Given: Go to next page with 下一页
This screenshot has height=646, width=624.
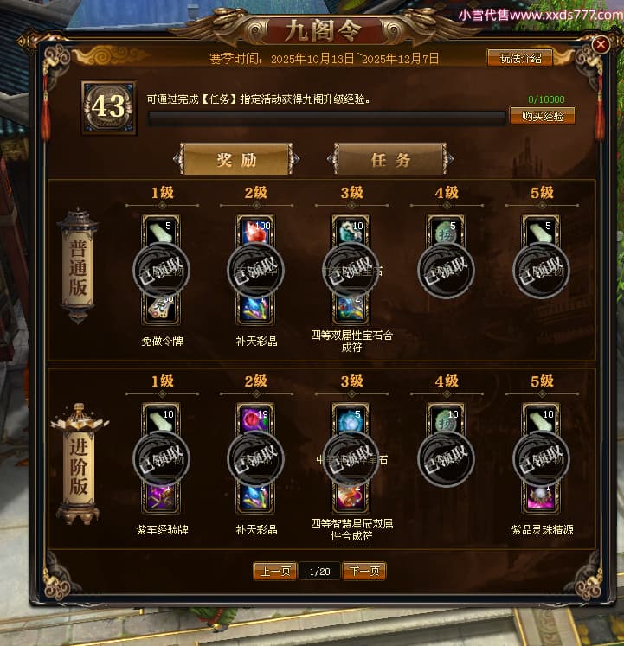Looking at the screenshot, I should pyautogui.click(x=364, y=571).
